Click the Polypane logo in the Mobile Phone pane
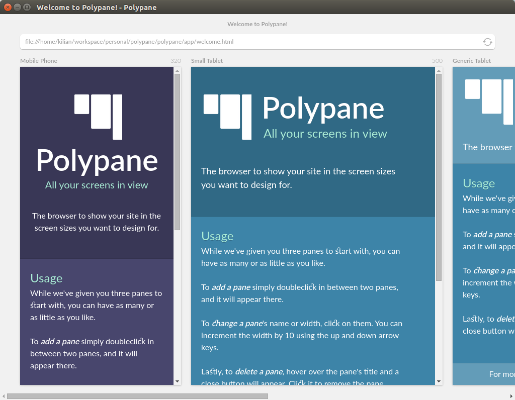515x400 pixels. pyautogui.click(x=98, y=117)
